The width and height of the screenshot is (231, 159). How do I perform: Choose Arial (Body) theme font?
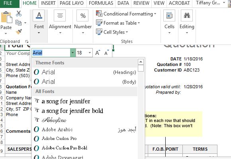85,81
